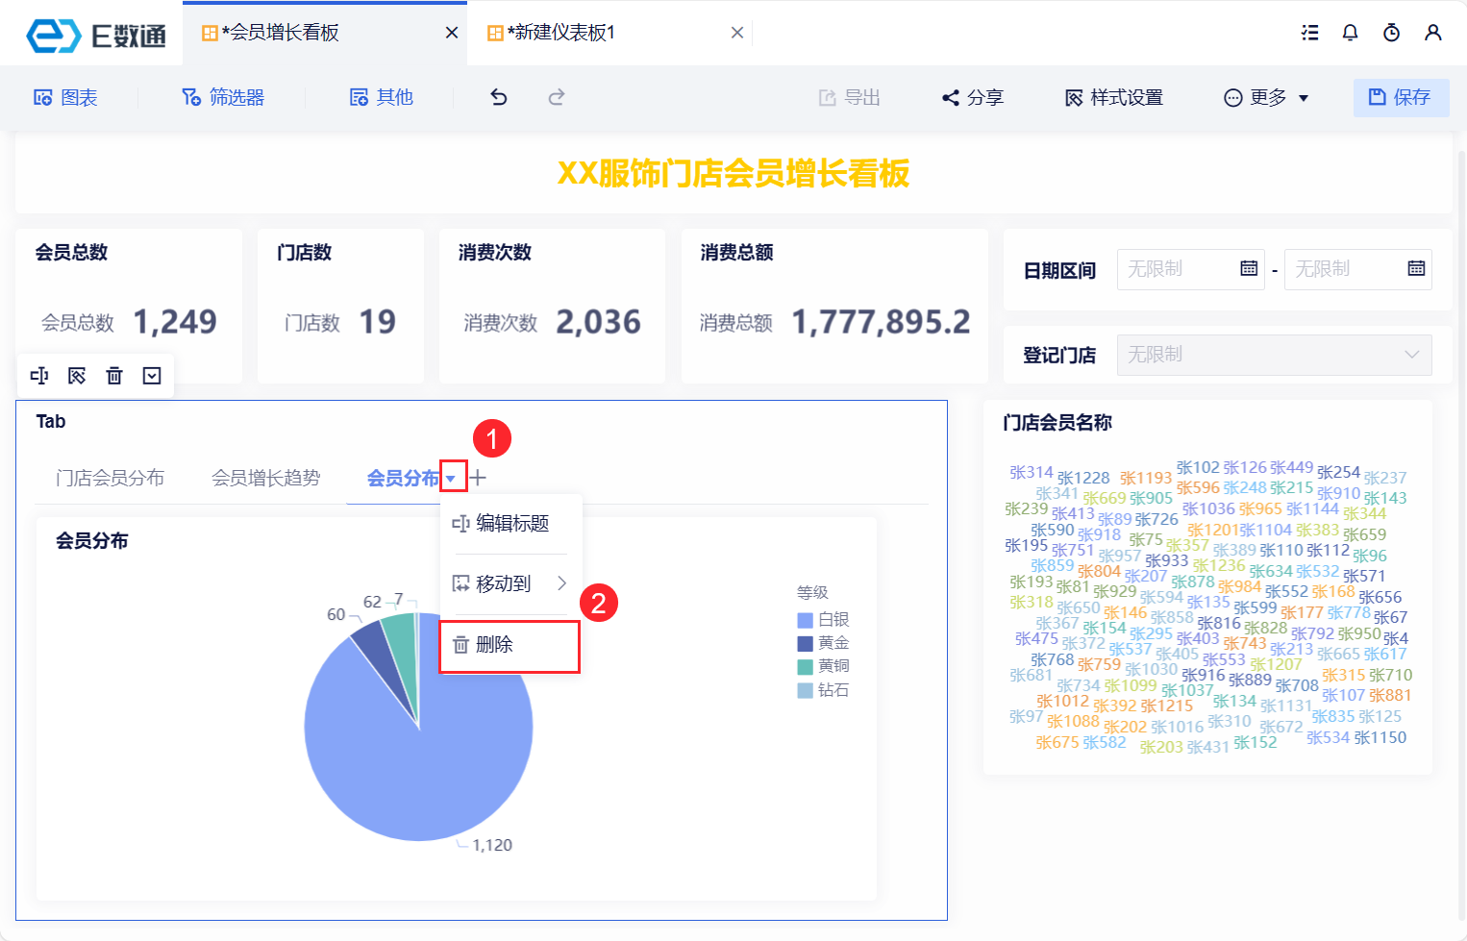
Task: Expand the 更多 dropdown menu
Action: pos(1266,97)
